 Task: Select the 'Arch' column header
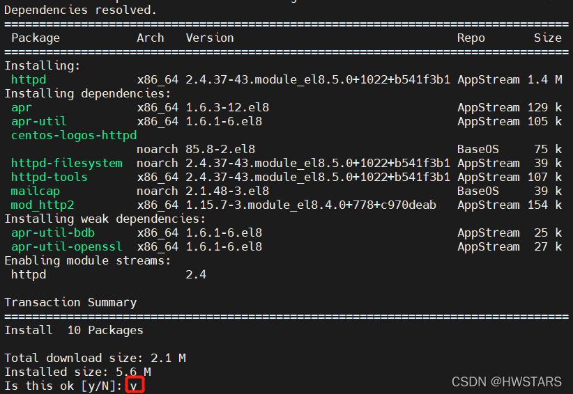click(150, 38)
